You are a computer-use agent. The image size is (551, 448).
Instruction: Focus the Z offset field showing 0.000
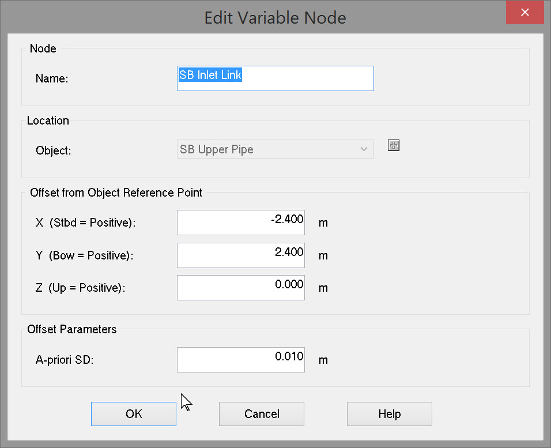pos(240,288)
